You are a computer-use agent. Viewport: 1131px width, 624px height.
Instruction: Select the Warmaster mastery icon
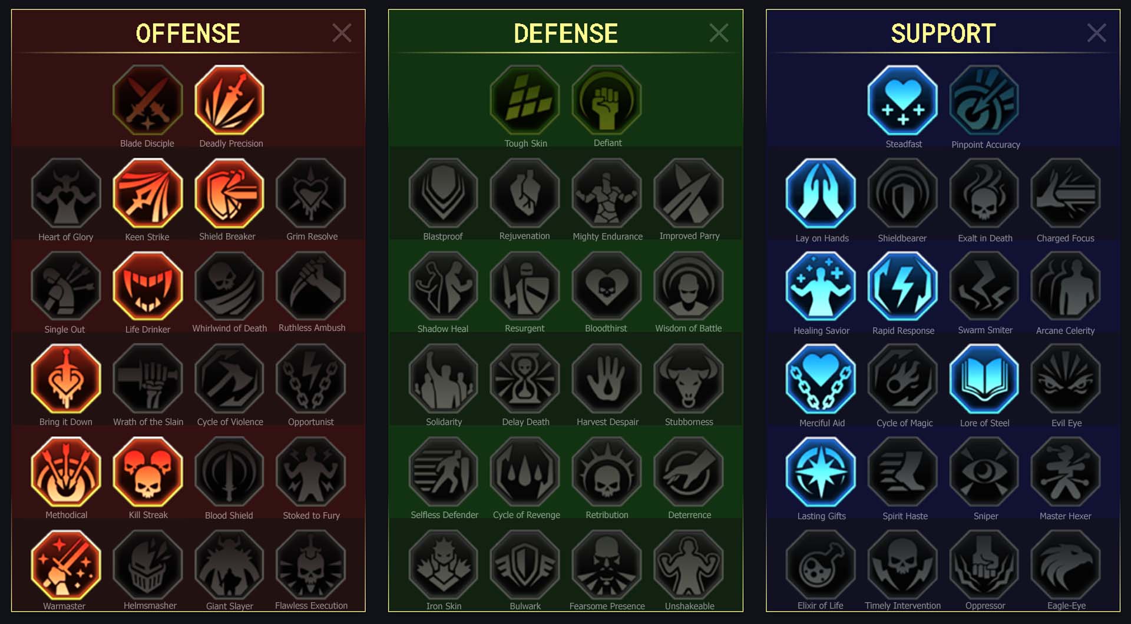pos(66,565)
